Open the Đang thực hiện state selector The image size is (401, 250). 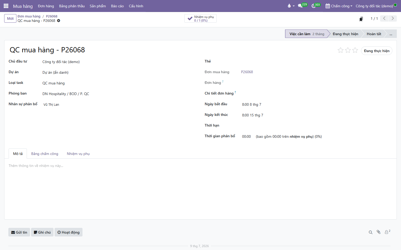(x=376, y=51)
